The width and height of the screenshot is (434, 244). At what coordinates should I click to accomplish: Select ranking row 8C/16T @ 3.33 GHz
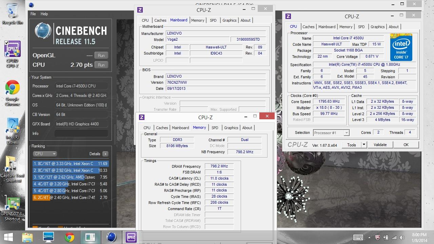71,164
